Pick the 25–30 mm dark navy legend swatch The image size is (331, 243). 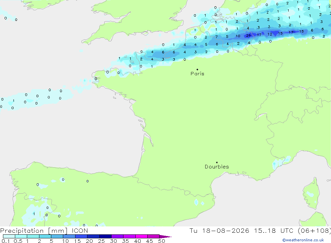pos(105,236)
